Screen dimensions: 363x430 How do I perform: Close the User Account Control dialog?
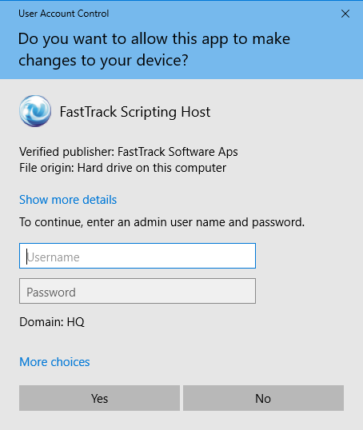tap(345, 14)
